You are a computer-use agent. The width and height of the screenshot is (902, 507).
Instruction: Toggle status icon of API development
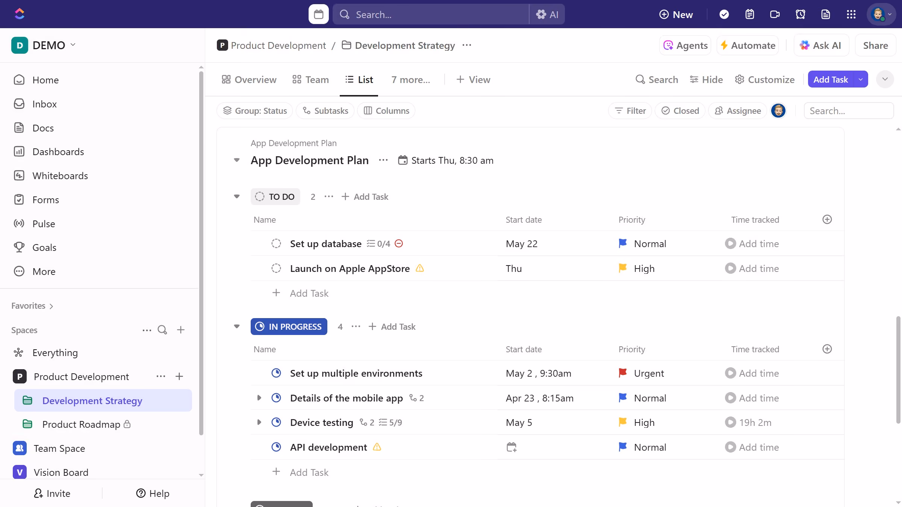pos(276,447)
